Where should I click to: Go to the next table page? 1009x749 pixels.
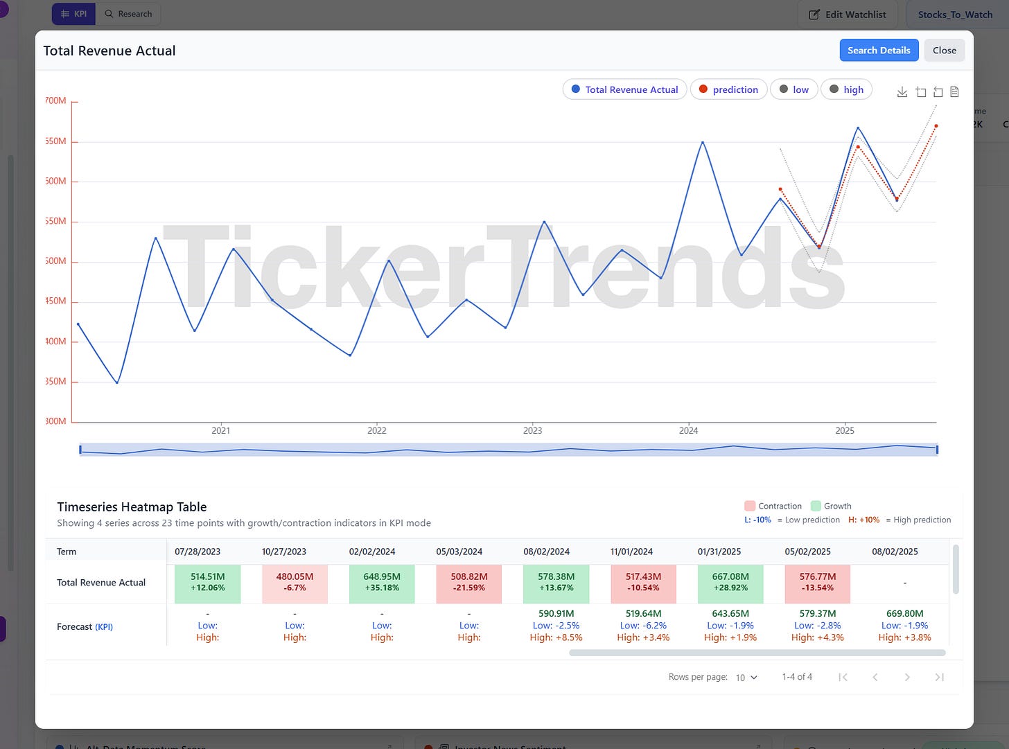[x=907, y=677]
